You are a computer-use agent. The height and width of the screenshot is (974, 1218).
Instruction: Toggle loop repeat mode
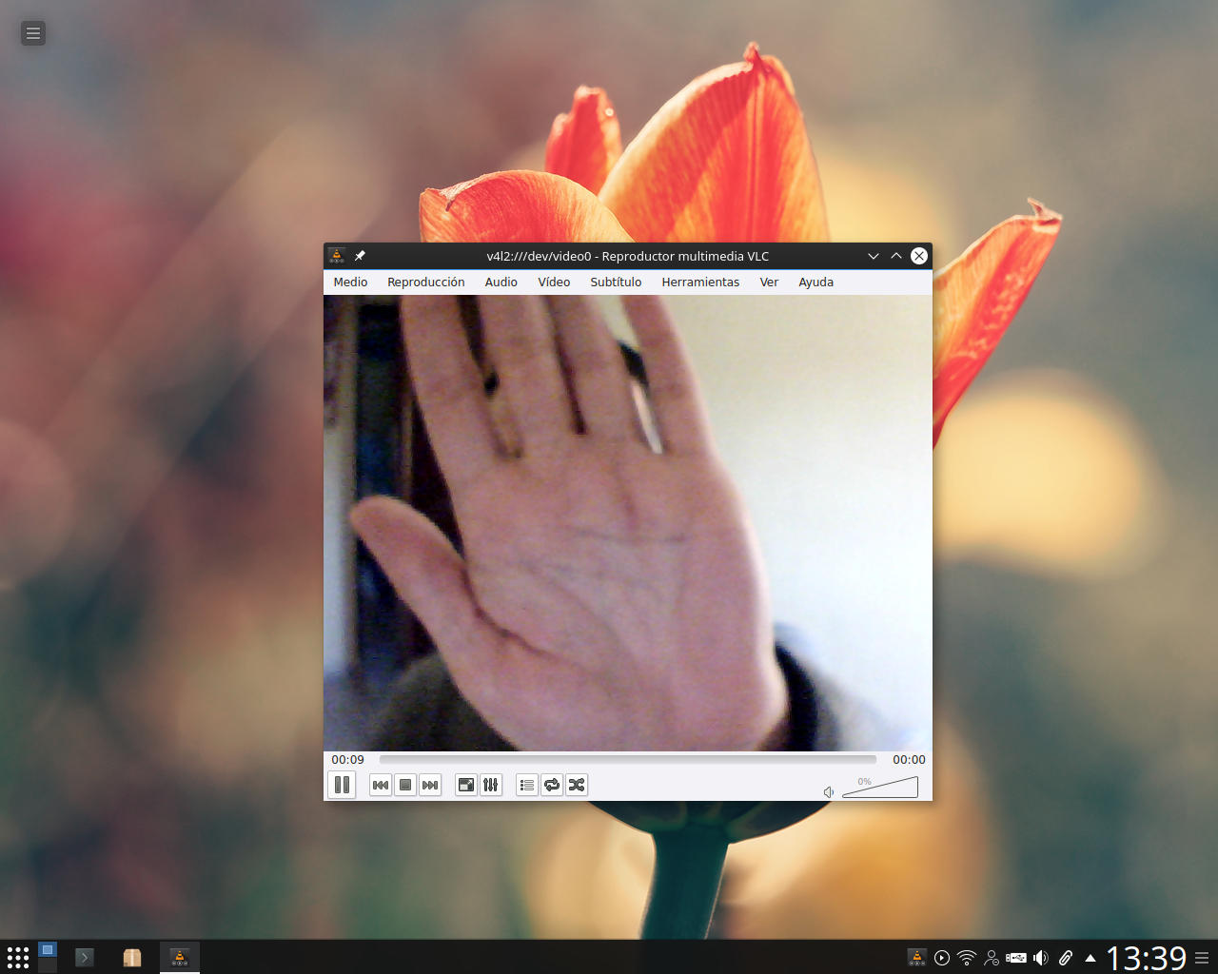point(552,785)
